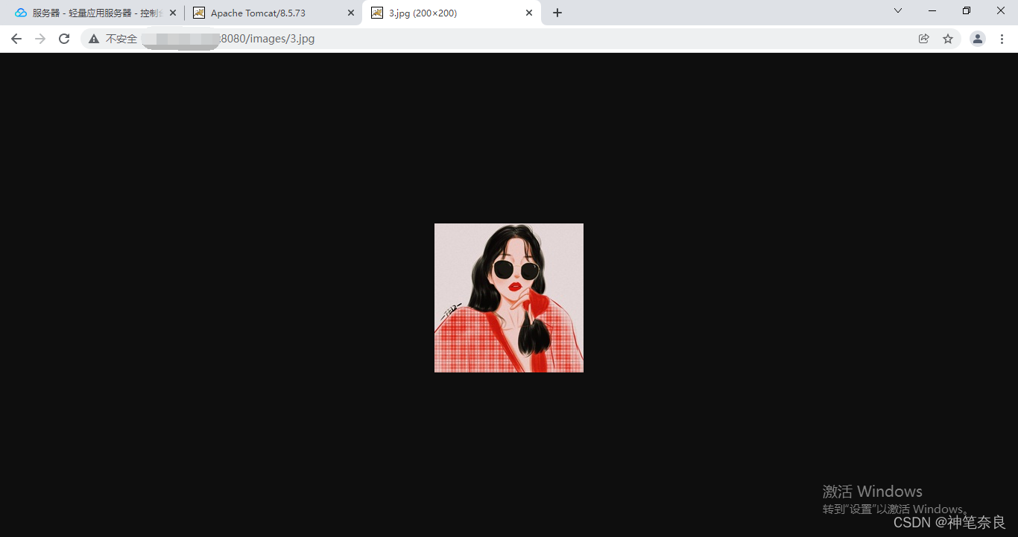Click the displayed 3.jpg image

click(x=509, y=298)
